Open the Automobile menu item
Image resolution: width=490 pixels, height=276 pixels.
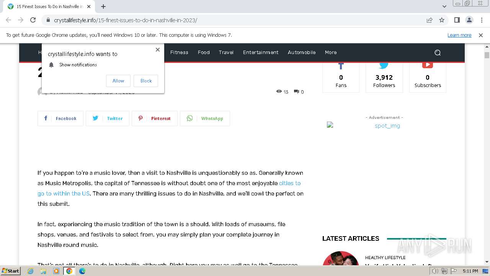pyautogui.click(x=302, y=53)
